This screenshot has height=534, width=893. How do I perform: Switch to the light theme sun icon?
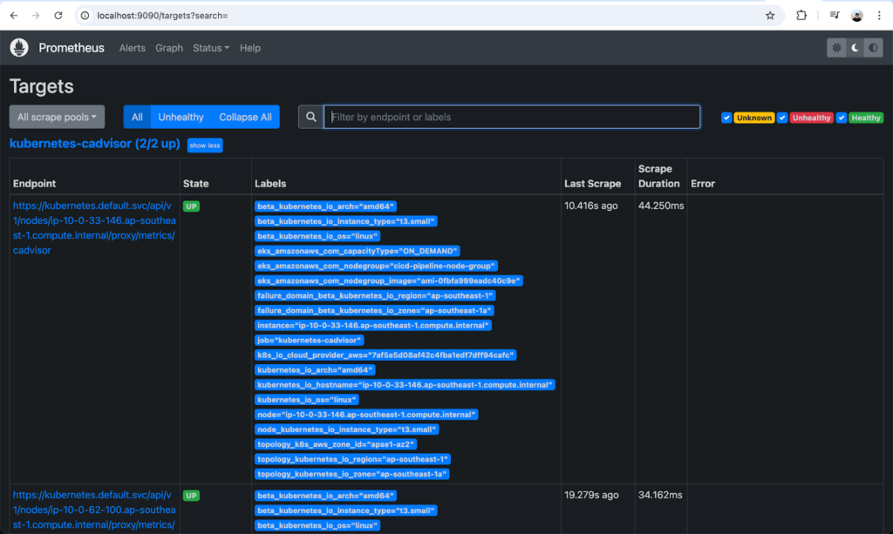click(836, 48)
